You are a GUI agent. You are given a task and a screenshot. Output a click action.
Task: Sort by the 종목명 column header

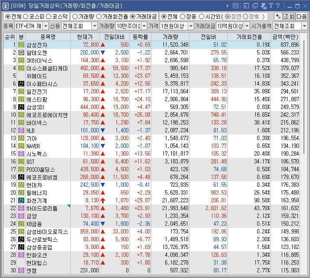pos(48,37)
